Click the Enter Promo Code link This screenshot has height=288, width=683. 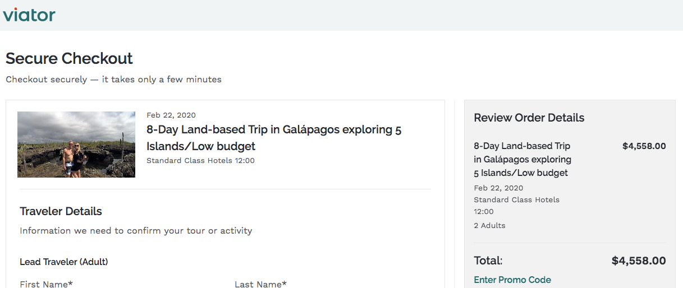(x=512, y=280)
